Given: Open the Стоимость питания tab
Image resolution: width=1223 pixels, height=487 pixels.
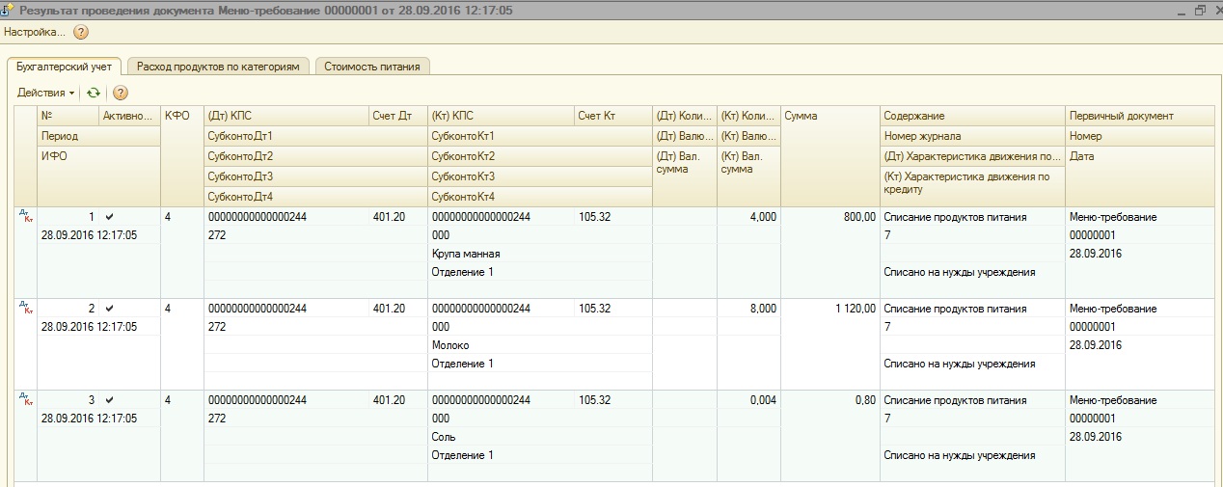Looking at the screenshot, I should [x=372, y=67].
